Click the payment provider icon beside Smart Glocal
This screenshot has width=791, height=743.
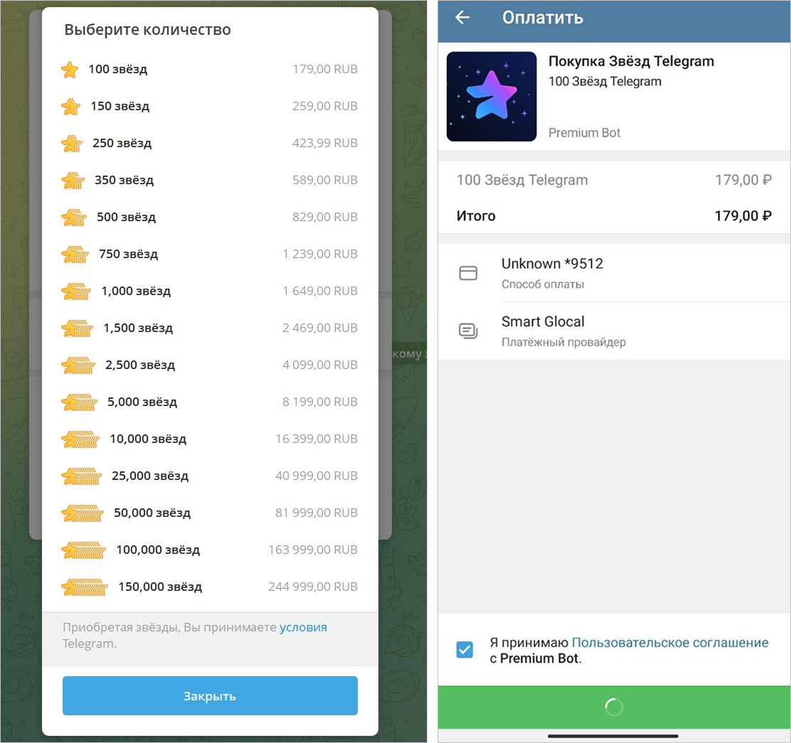(x=468, y=331)
